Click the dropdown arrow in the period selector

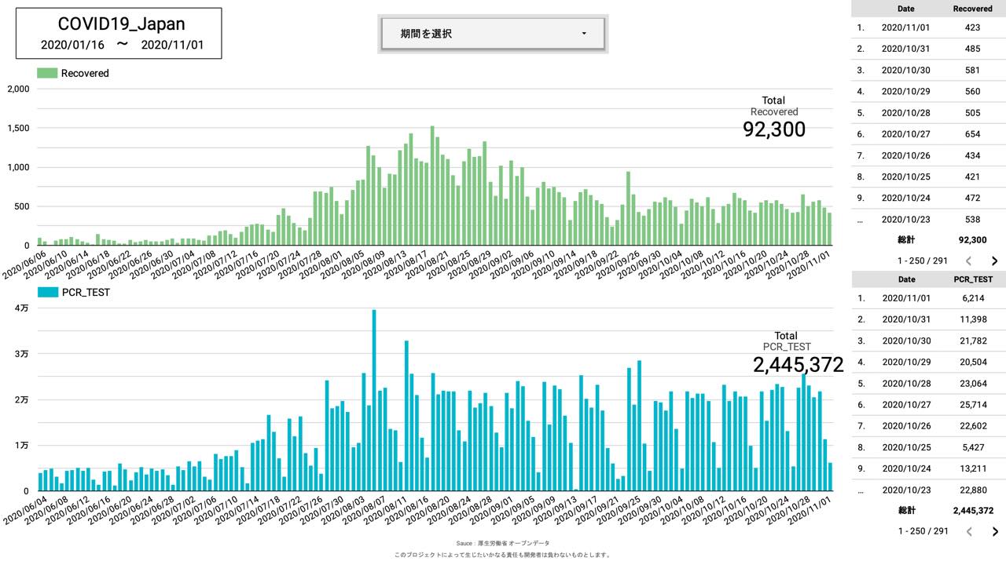(x=584, y=34)
